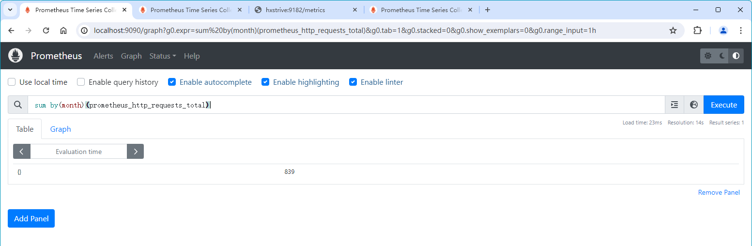Close the first Prometheus tab
The height and width of the screenshot is (246, 752).
coord(124,10)
